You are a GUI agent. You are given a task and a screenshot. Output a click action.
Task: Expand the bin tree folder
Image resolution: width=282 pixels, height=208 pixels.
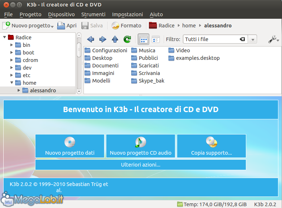coord(12,45)
